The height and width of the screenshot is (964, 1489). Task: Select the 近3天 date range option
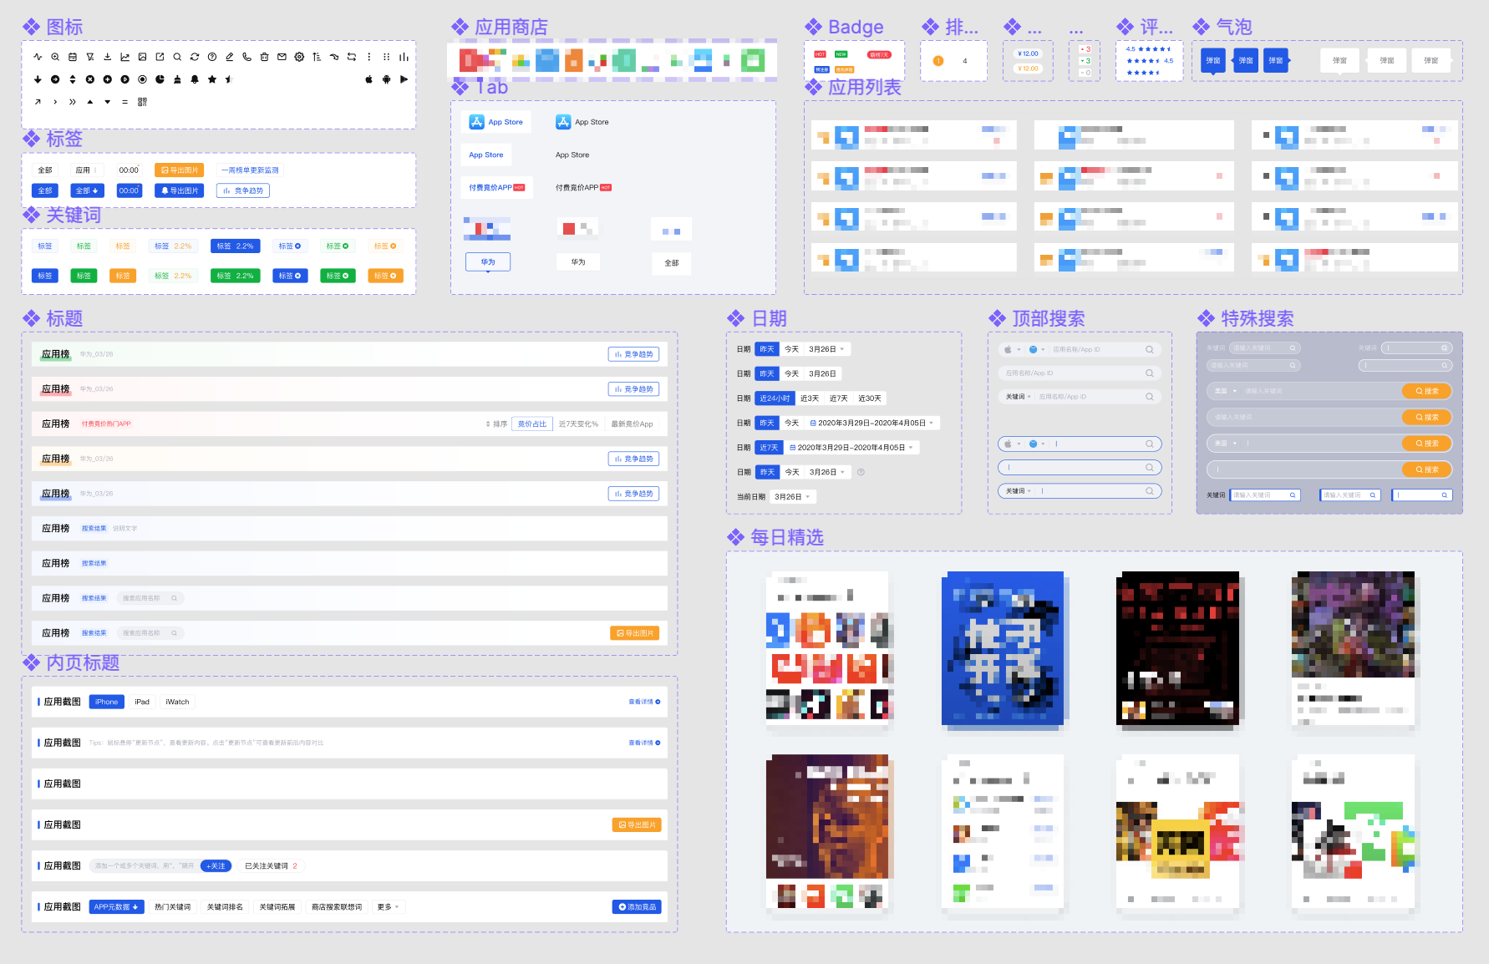(x=810, y=398)
